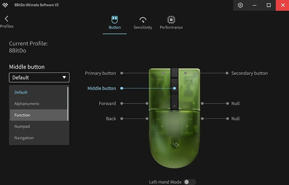This screenshot has width=289, height=185.
Task: Select the Primary button label
Action: [x=100, y=73]
